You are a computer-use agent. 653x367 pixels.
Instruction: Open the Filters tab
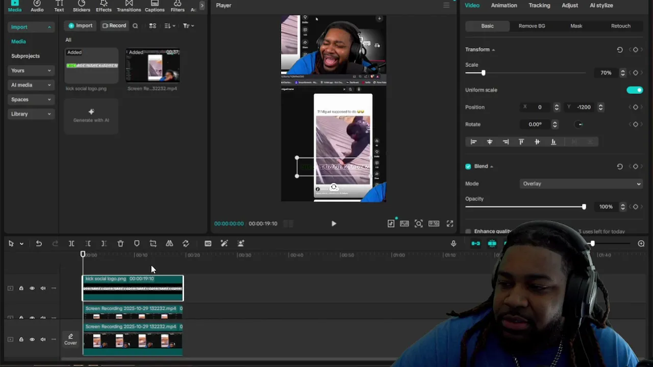[178, 6]
